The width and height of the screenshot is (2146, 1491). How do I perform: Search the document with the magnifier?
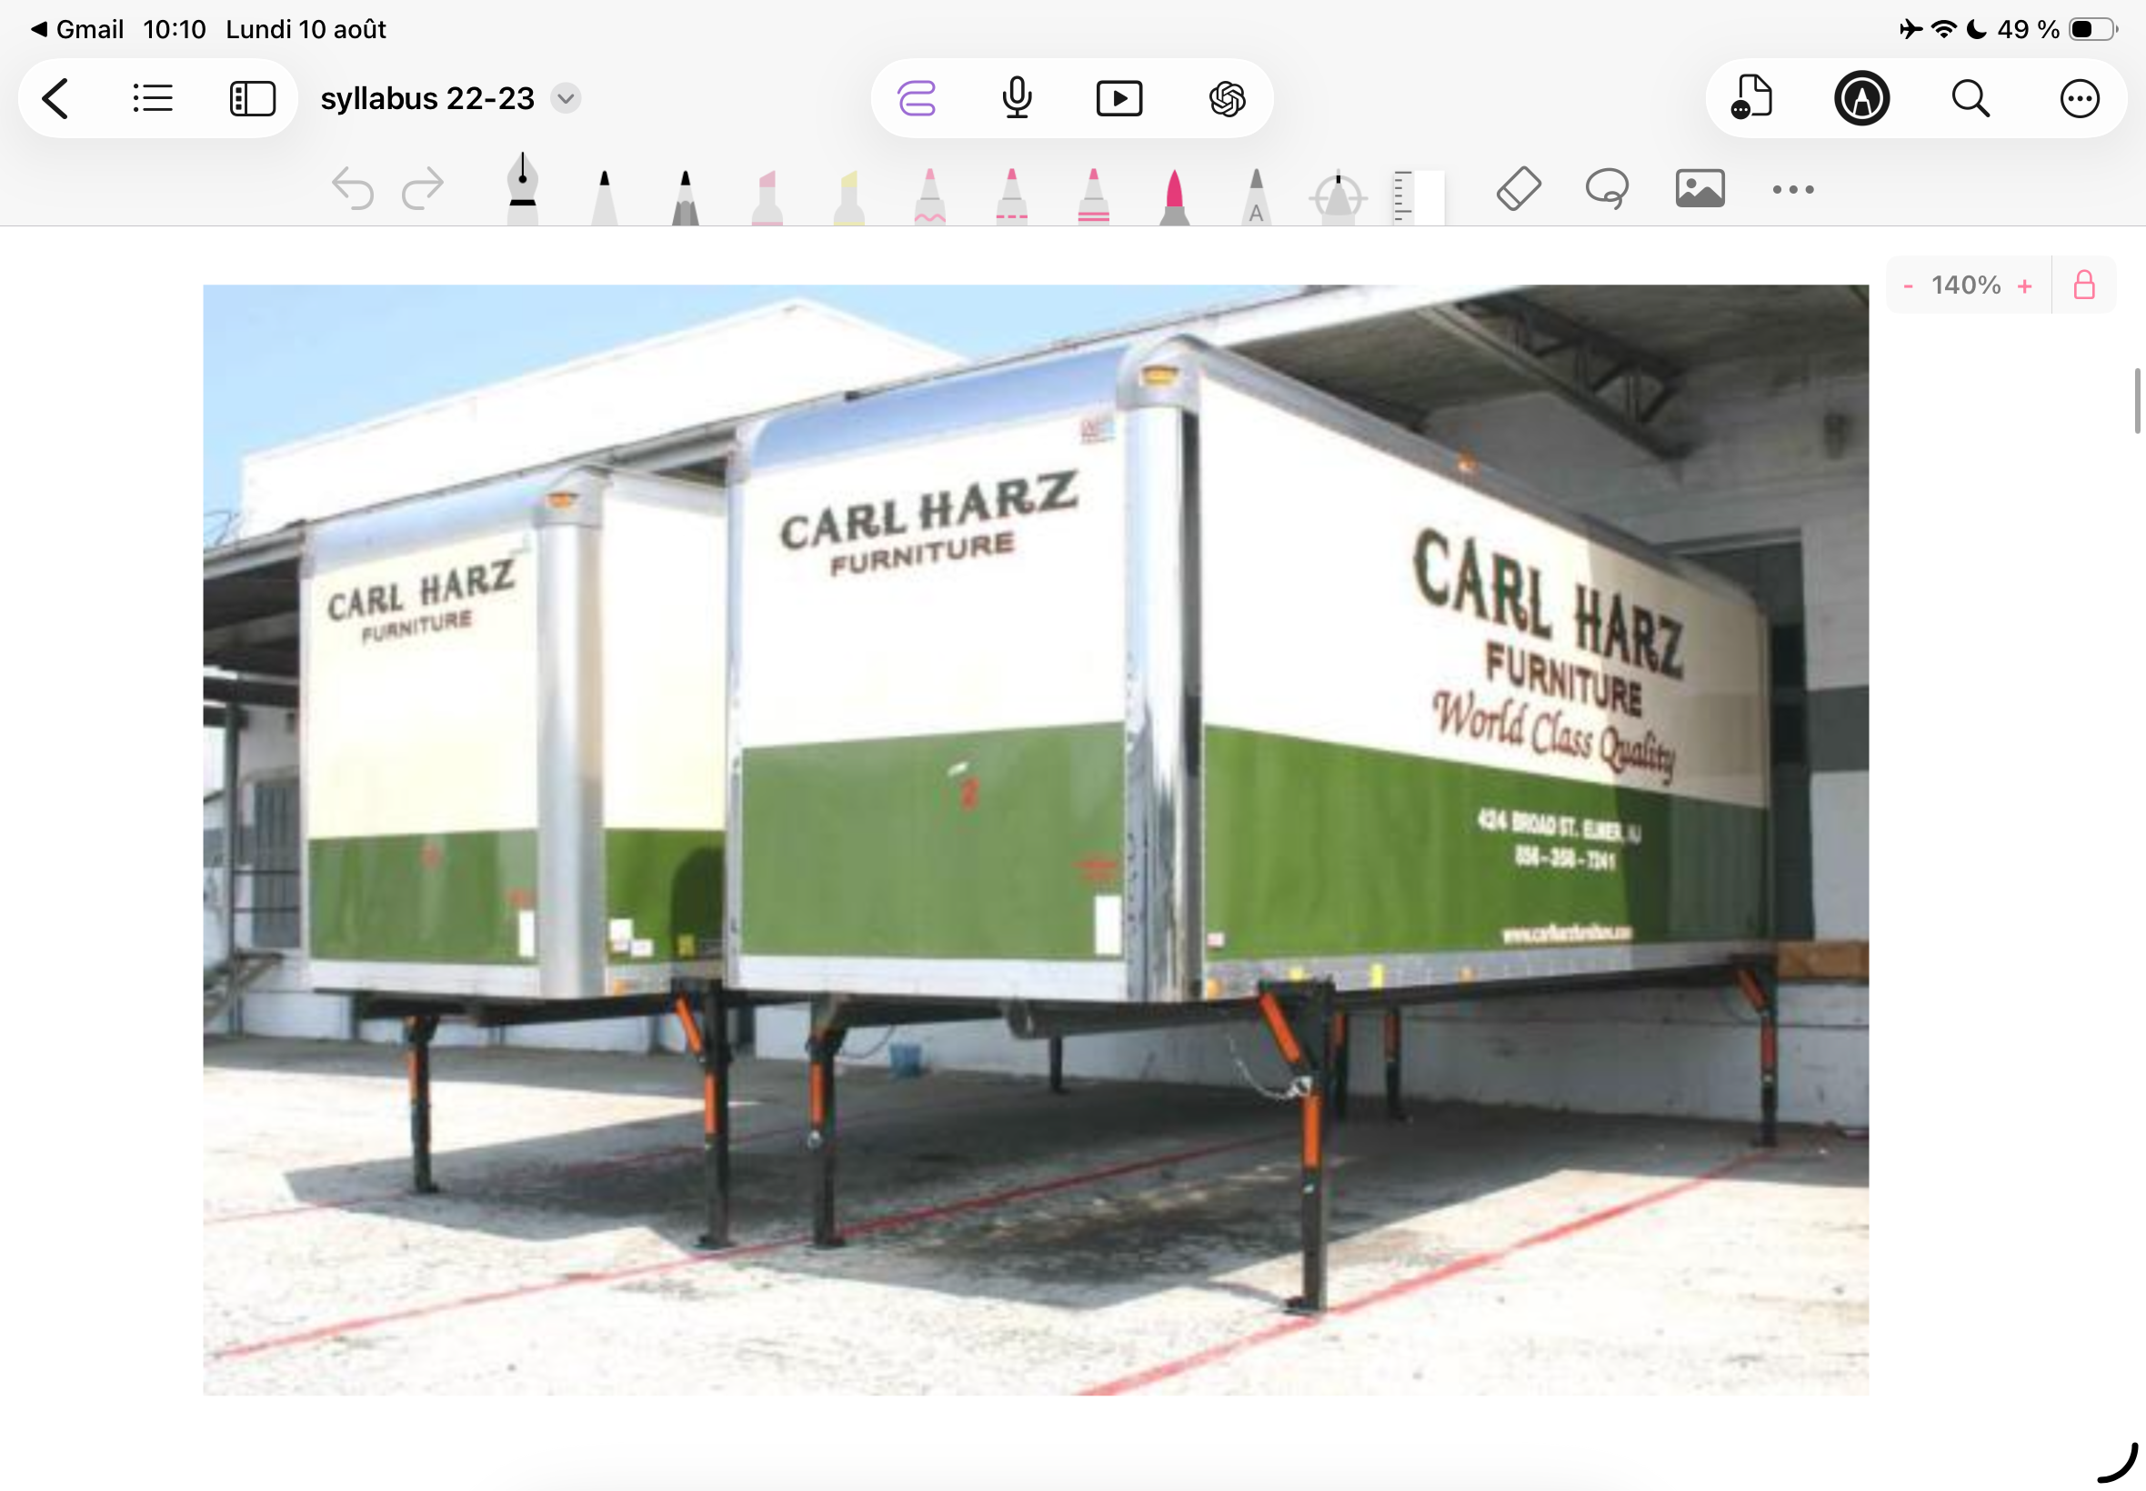(x=1971, y=98)
